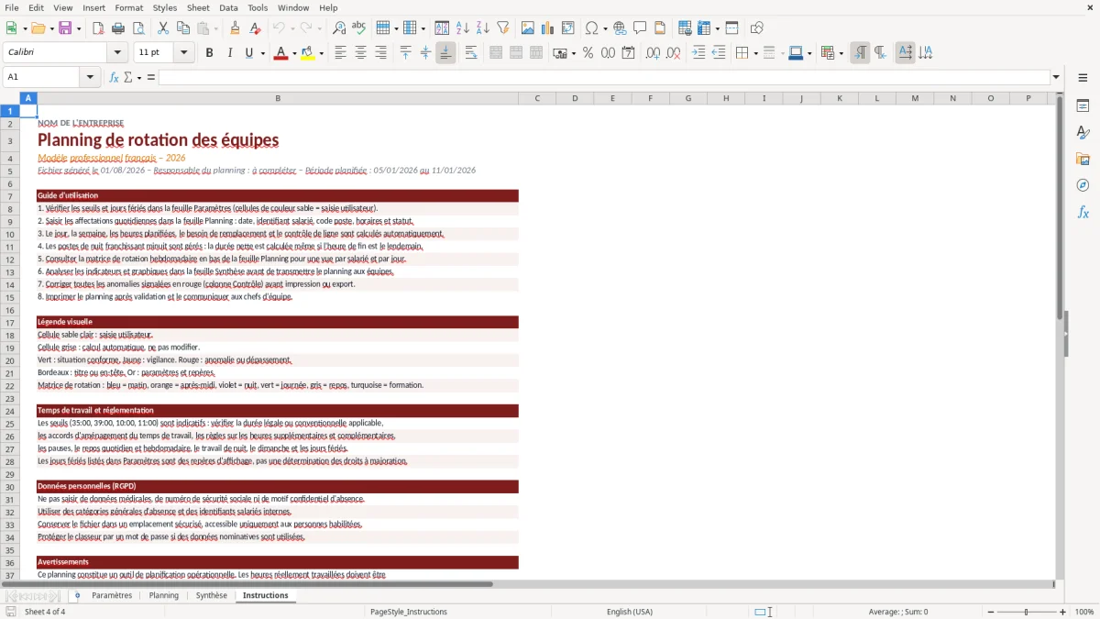Click zoom in plus button
1100x619 pixels.
1063,612
